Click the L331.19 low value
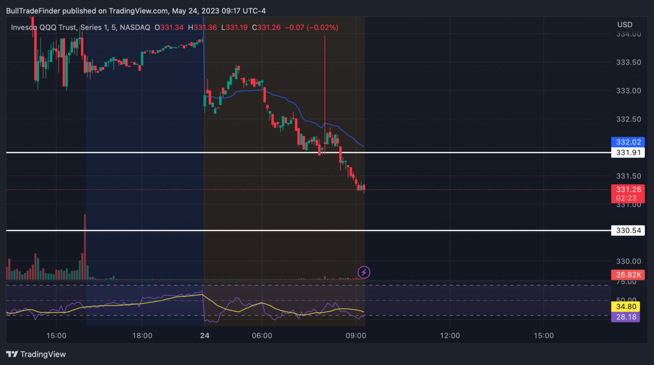The height and width of the screenshot is (365, 654). tap(235, 27)
